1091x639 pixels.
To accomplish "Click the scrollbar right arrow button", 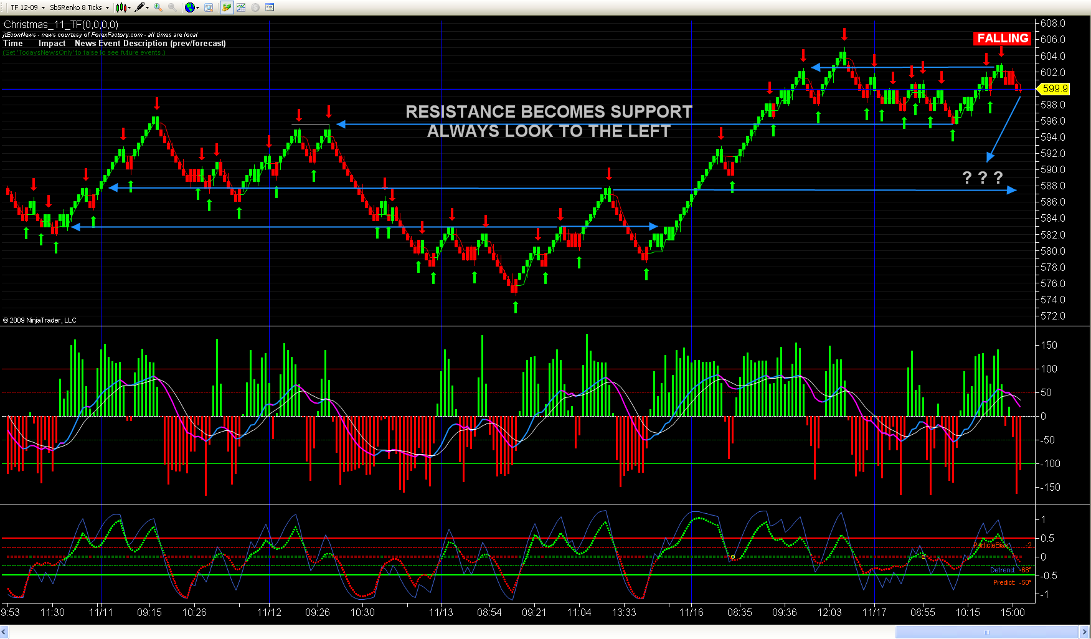I will [1085, 632].
